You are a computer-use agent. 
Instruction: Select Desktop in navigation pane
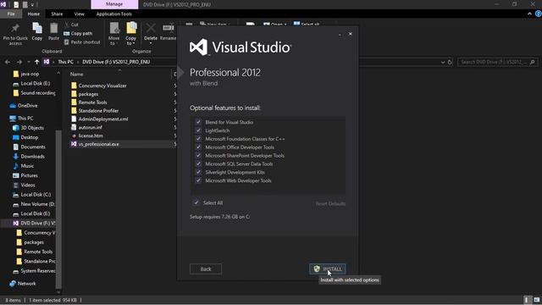point(25,137)
